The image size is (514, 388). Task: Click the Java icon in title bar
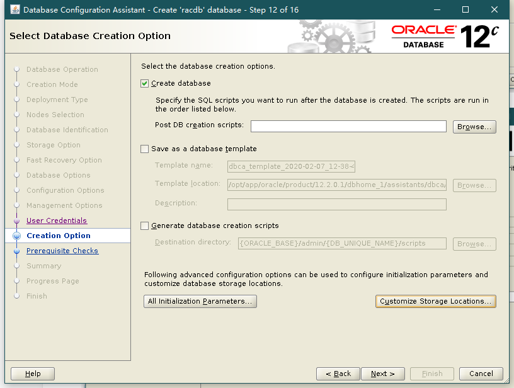tap(14, 9)
